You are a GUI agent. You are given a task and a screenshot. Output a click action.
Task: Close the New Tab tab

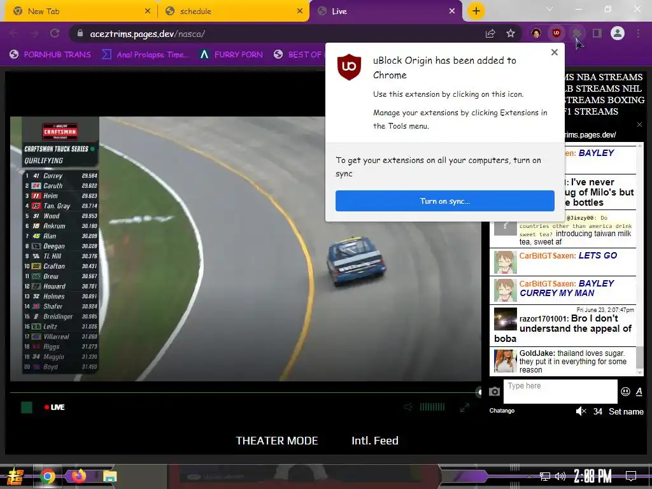[148, 11]
